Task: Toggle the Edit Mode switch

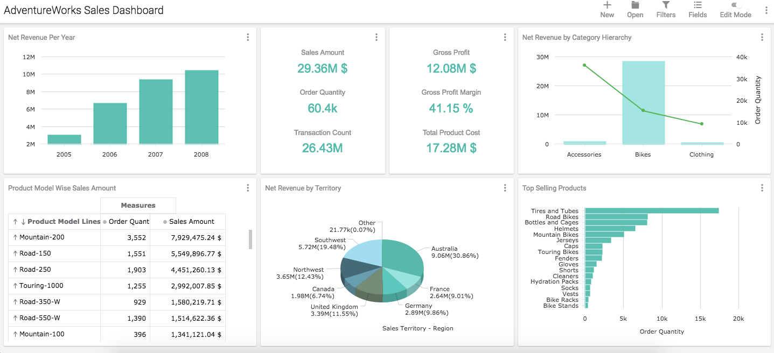Action: 736,5
